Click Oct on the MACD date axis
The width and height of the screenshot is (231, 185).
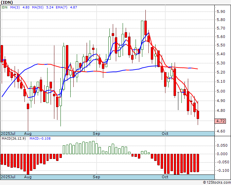point(165,177)
